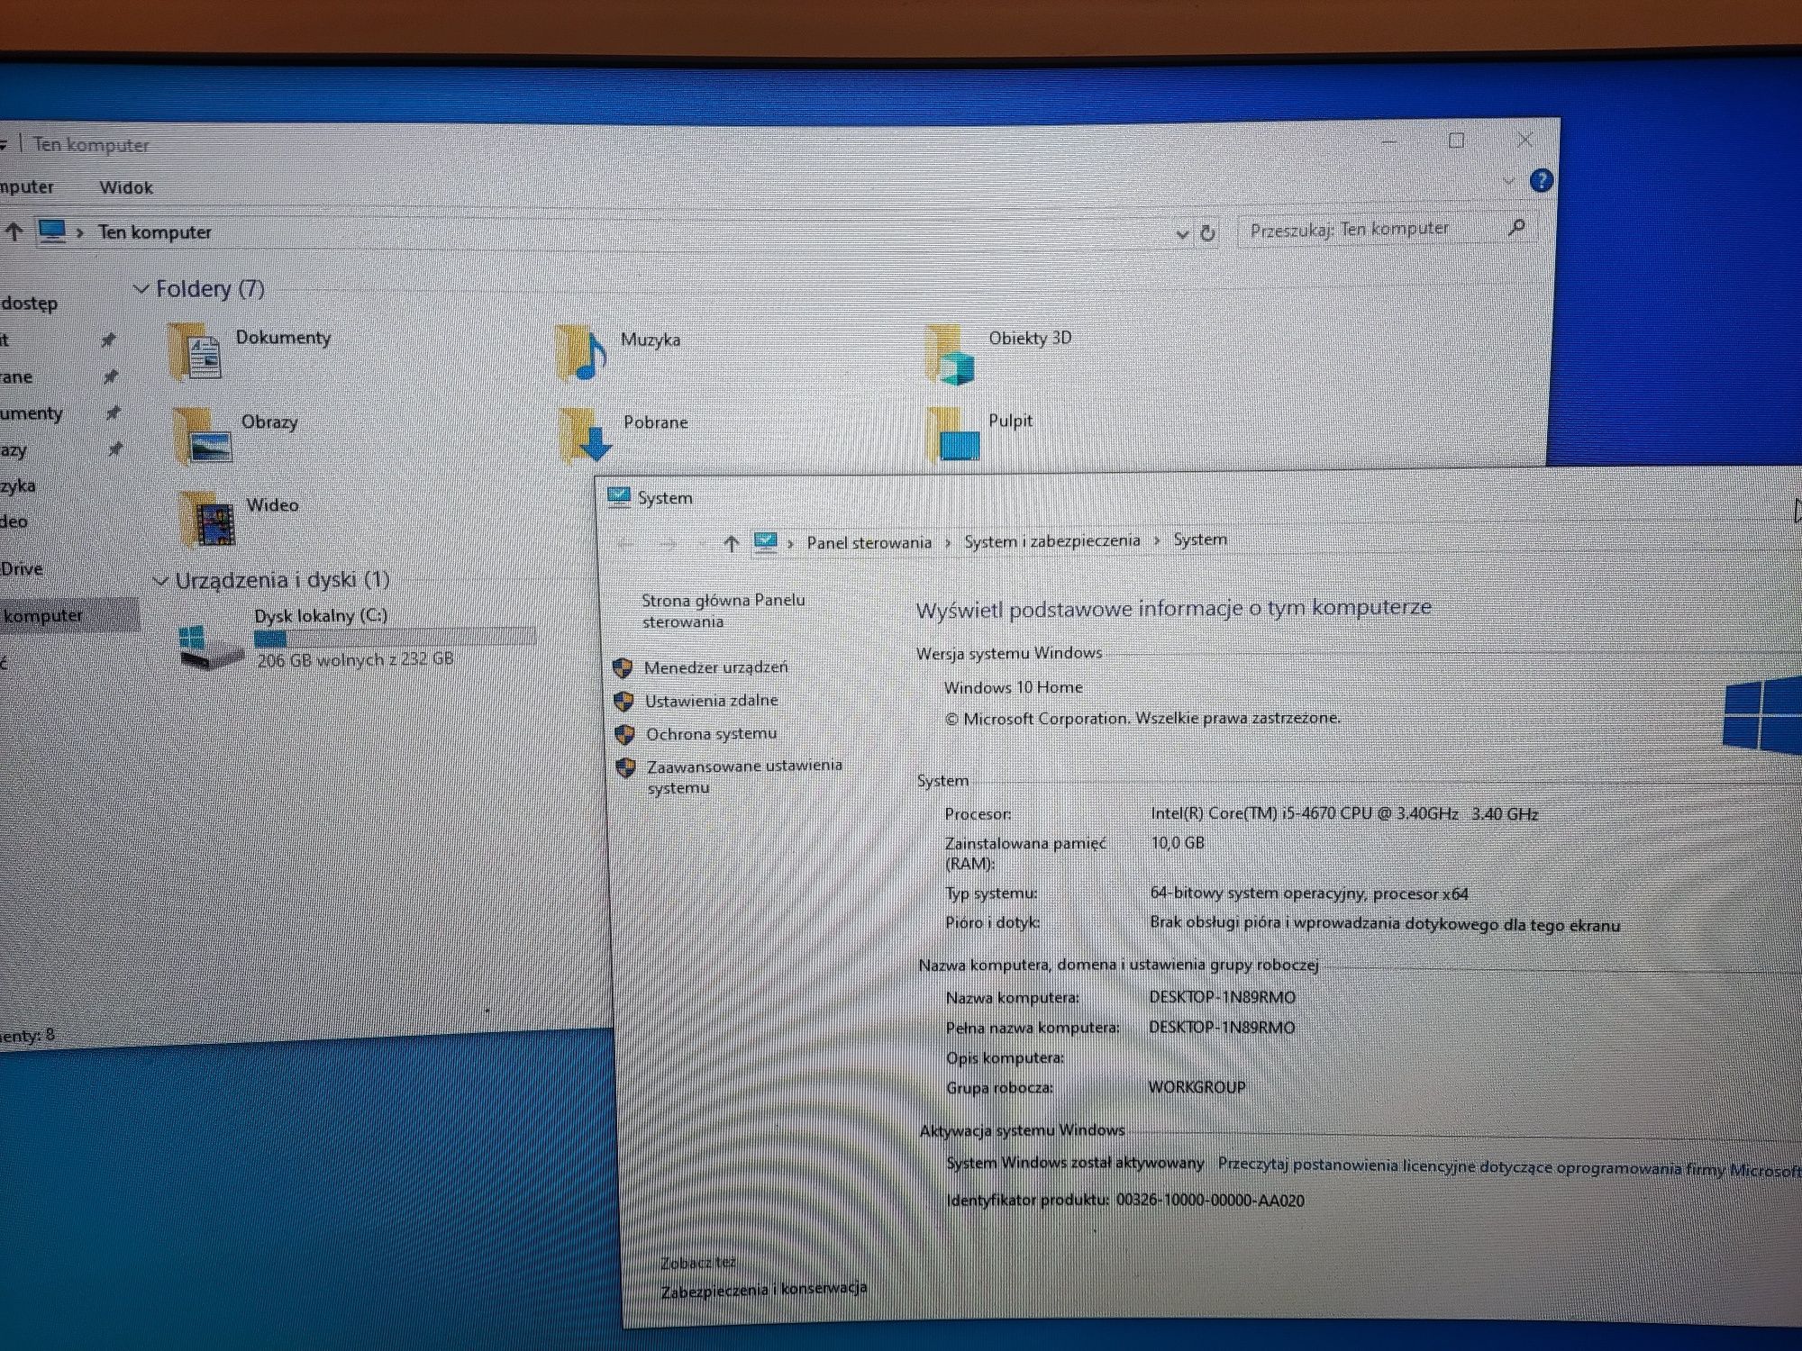Image resolution: width=1802 pixels, height=1351 pixels.
Task: Maximize the Ten komputer Explorer window
Action: pos(1456,141)
